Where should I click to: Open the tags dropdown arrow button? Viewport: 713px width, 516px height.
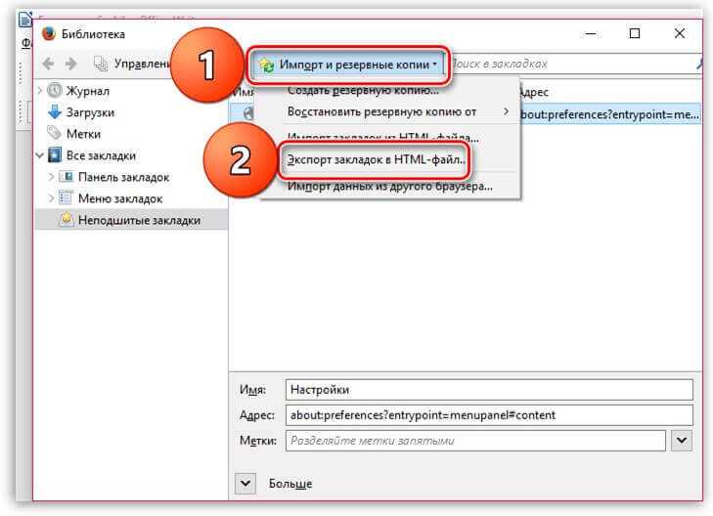click(x=682, y=440)
